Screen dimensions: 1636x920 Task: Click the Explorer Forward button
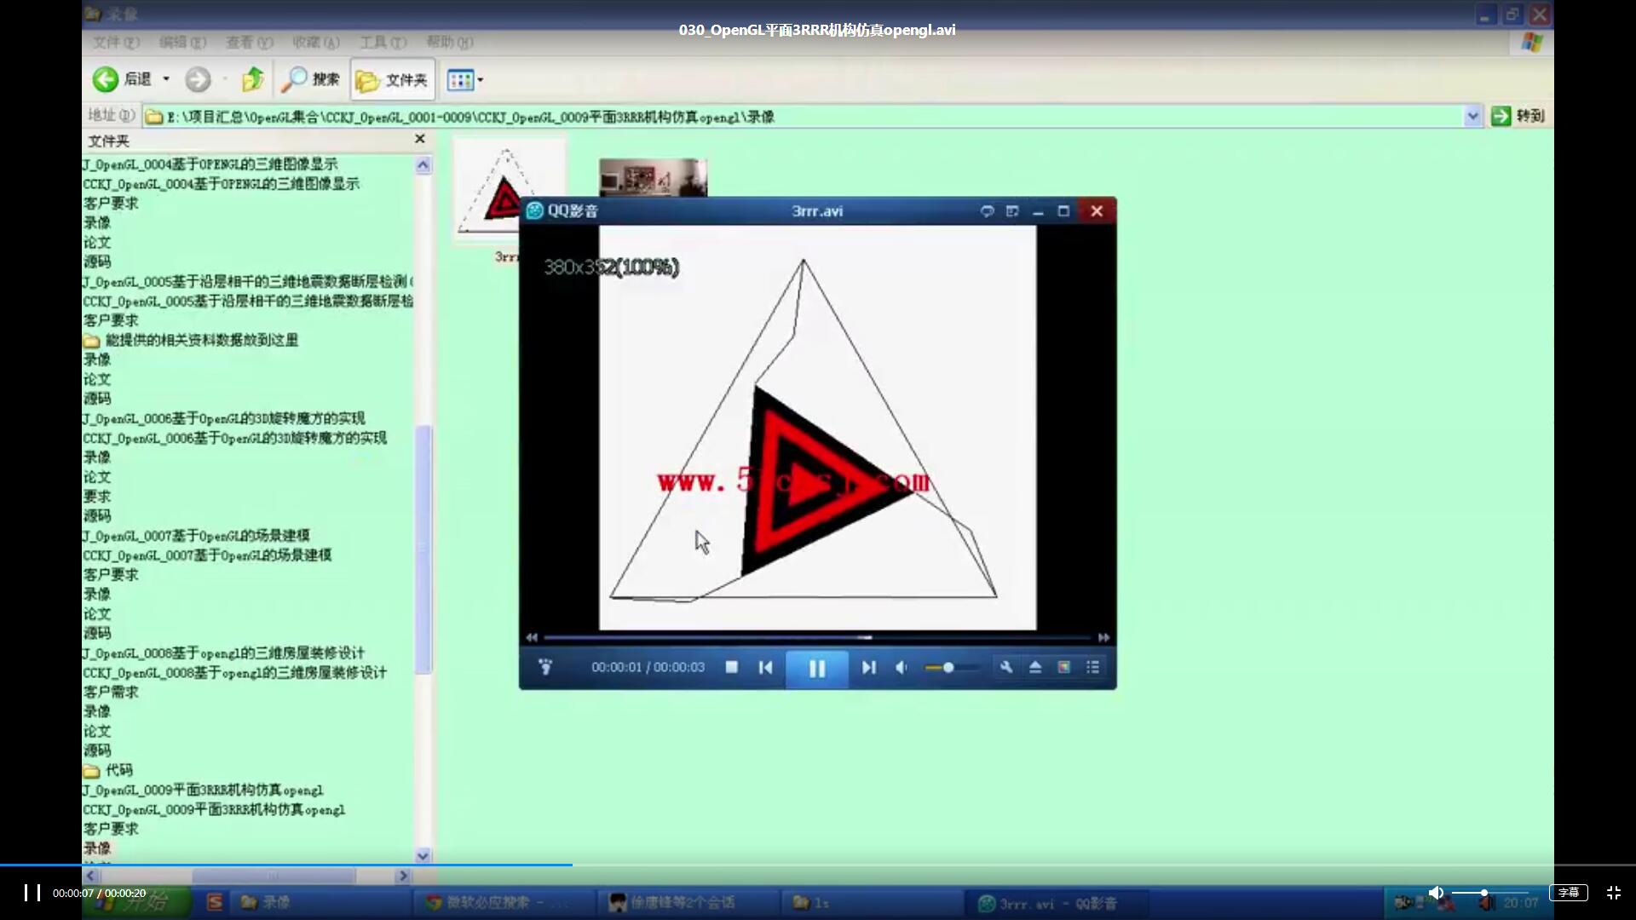(198, 79)
